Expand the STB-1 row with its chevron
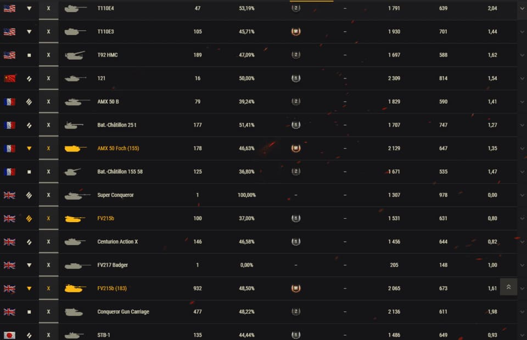Viewport: 527px width, 340px height. [522, 335]
